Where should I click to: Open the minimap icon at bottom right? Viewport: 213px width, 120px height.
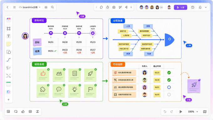[205, 112]
